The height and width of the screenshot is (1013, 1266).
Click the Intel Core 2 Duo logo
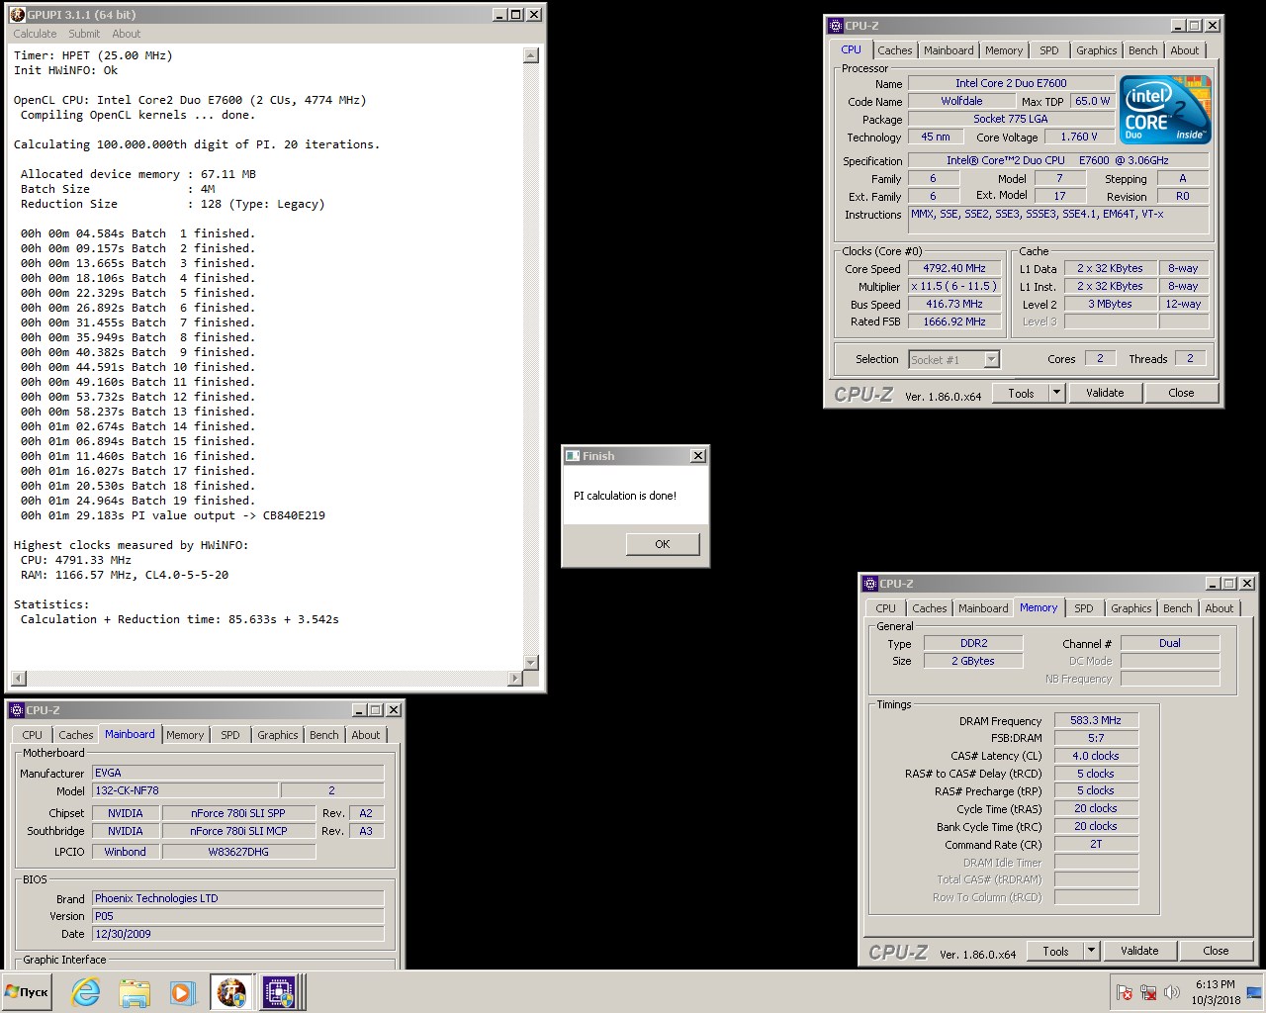click(1165, 110)
